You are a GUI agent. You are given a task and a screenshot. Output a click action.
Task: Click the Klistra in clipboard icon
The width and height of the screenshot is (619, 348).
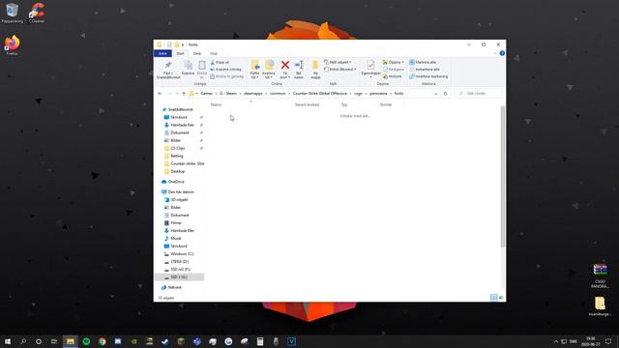click(x=202, y=65)
